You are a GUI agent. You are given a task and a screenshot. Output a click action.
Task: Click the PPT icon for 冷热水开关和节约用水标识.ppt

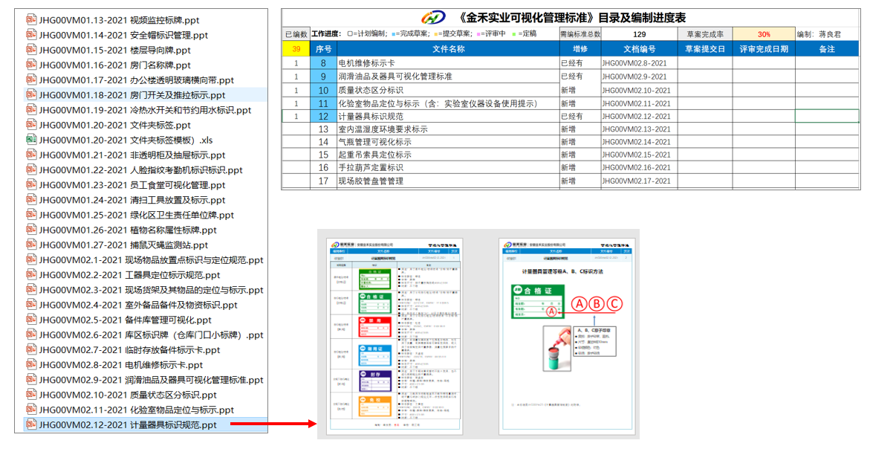coord(31,110)
